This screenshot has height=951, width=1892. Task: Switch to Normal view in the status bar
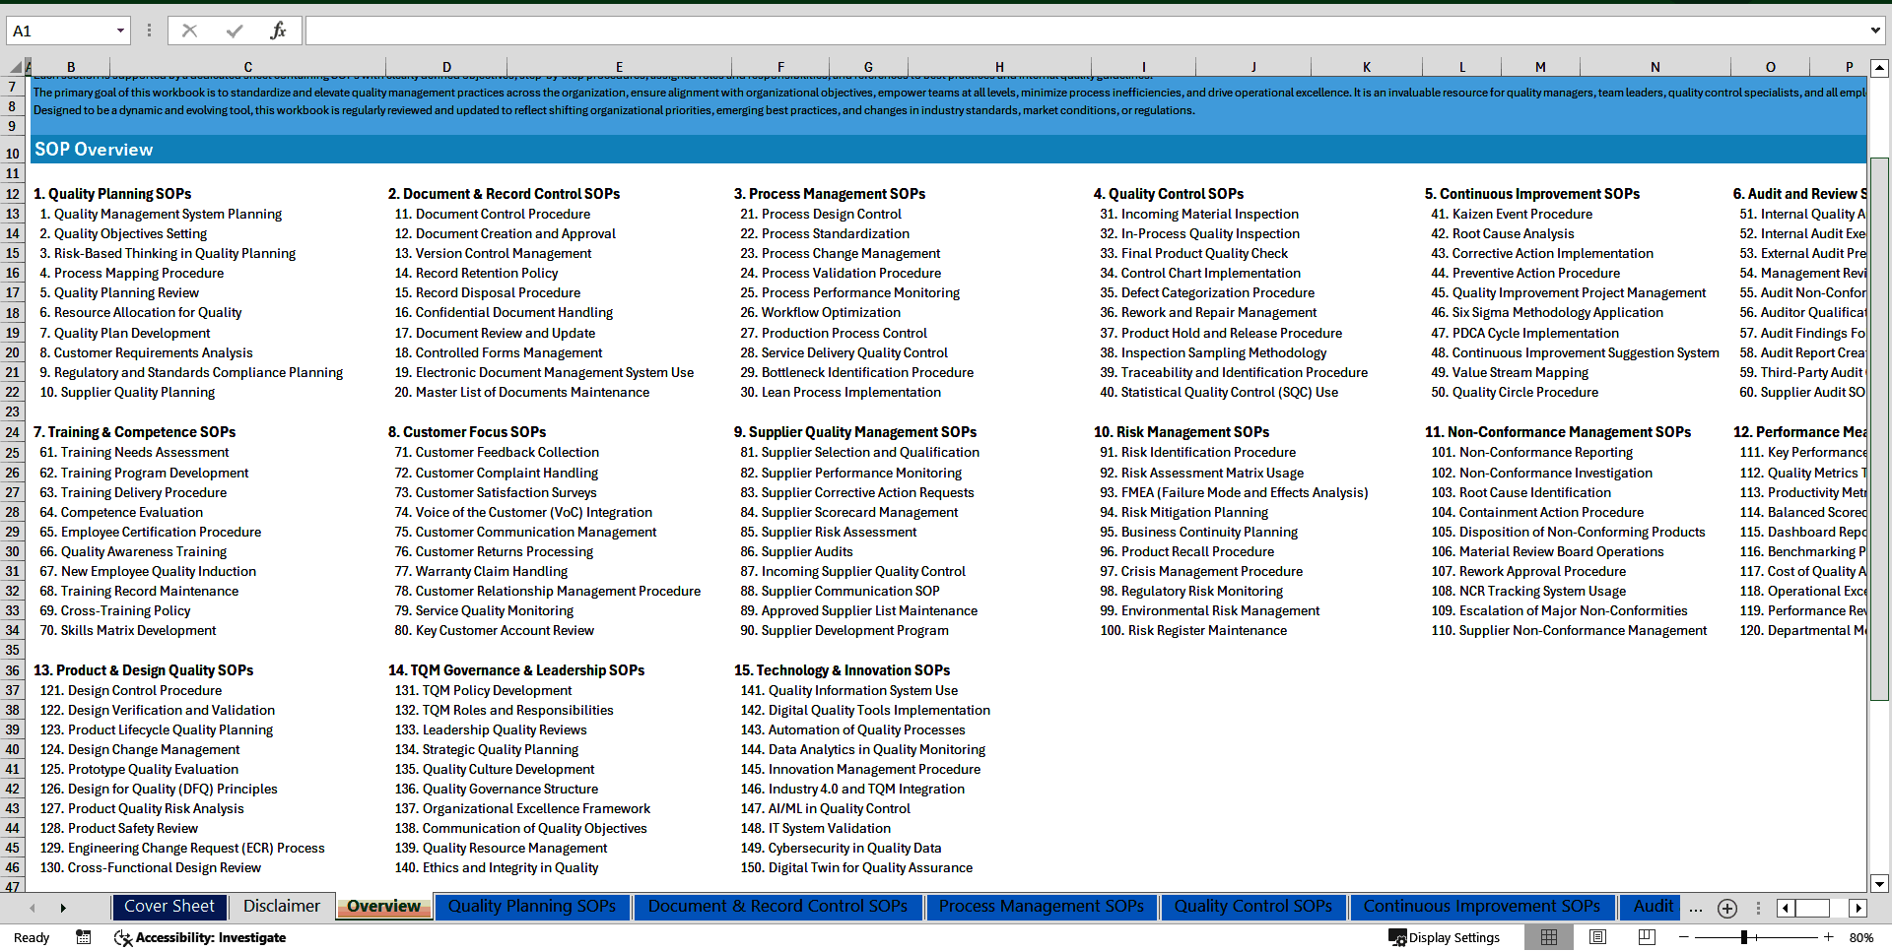(1549, 937)
